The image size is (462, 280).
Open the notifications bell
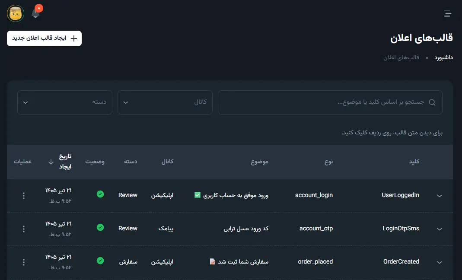tap(35, 13)
